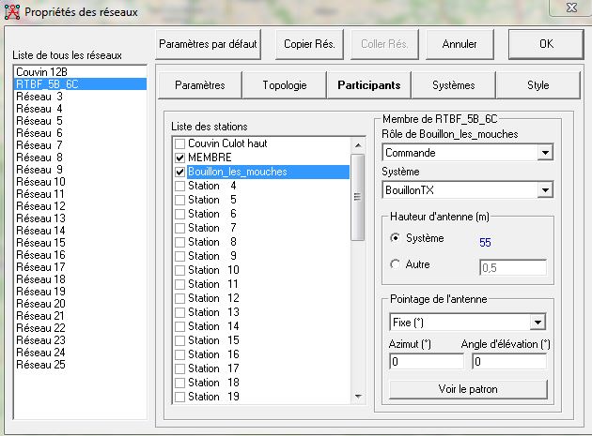This screenshot has height=436, width=592.
Task: Select the Bouillon_les_mouches station name
Action: click(x=238, y=172)
